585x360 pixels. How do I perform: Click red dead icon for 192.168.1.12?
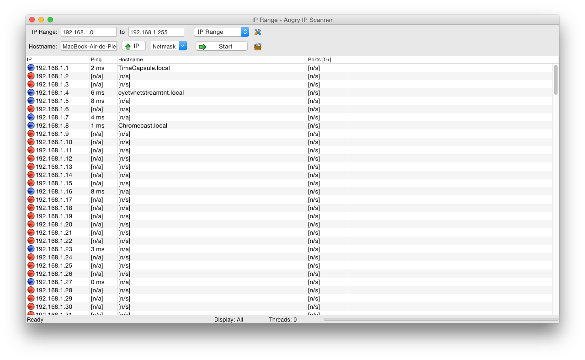click(31, 158)
